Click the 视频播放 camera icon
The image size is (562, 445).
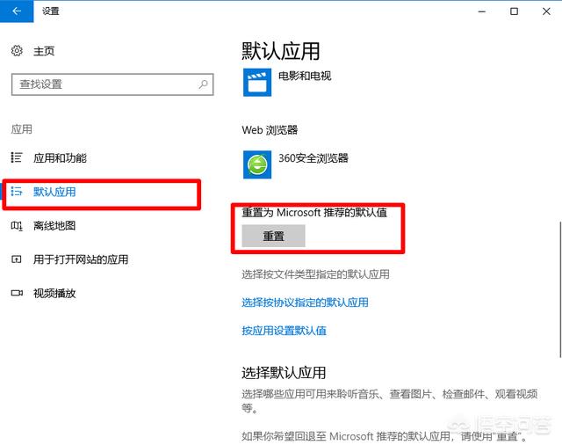[x=16, y=293]
